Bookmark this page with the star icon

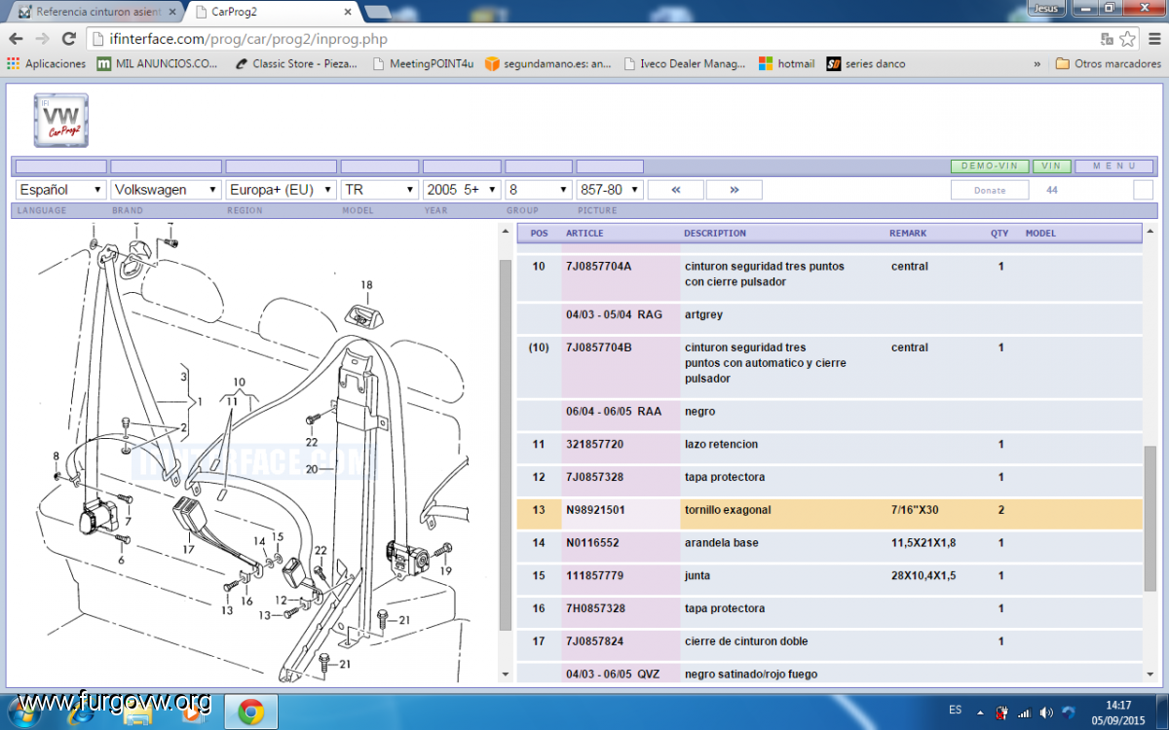tap(1127, 39)
